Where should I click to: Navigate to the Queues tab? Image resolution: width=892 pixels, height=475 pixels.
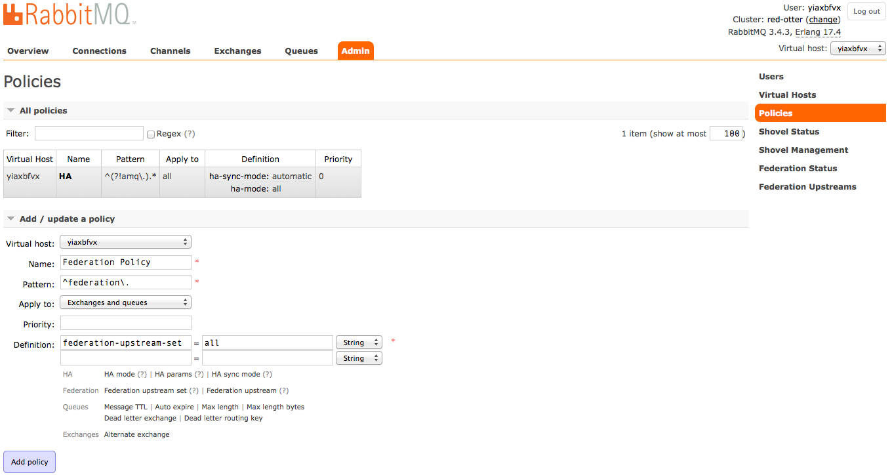tap(302, 51)
